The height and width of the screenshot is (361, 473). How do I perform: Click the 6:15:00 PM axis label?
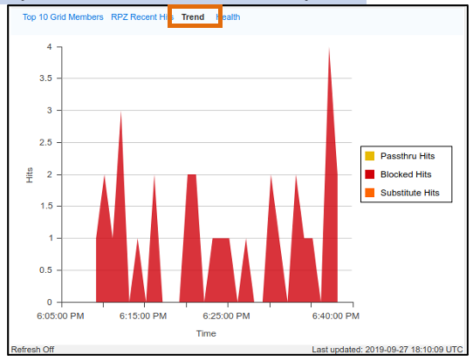(143, 317)
